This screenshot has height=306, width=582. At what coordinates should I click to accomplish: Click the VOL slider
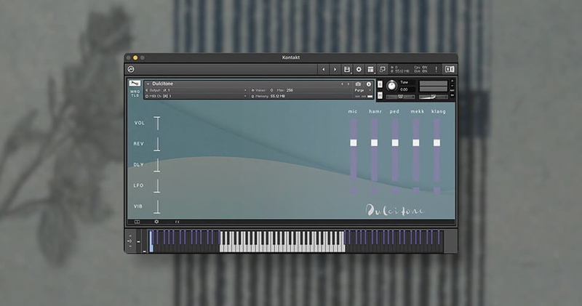[x=157, y=123]
